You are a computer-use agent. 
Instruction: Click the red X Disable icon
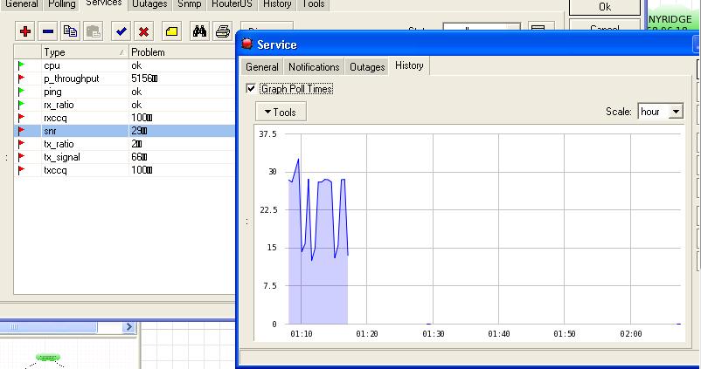[x=143, y=31]
